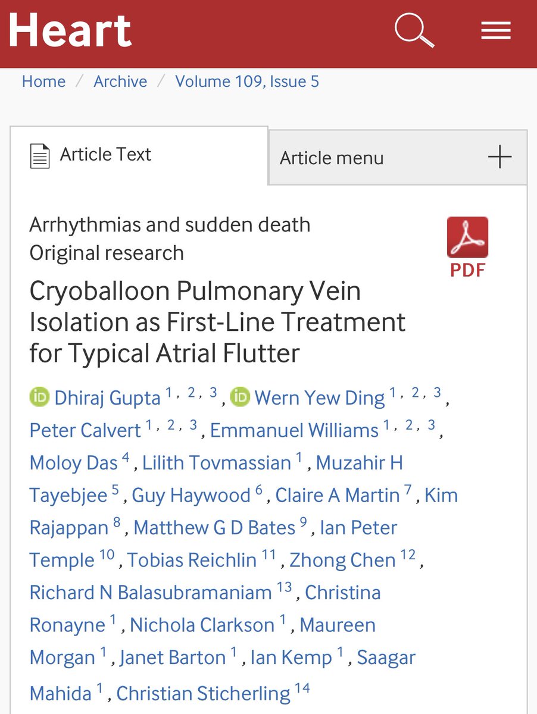The width and height of the screenshot is (537, 714).
Task: Click the Article Text document icon
Action: [x=40, y=156]
